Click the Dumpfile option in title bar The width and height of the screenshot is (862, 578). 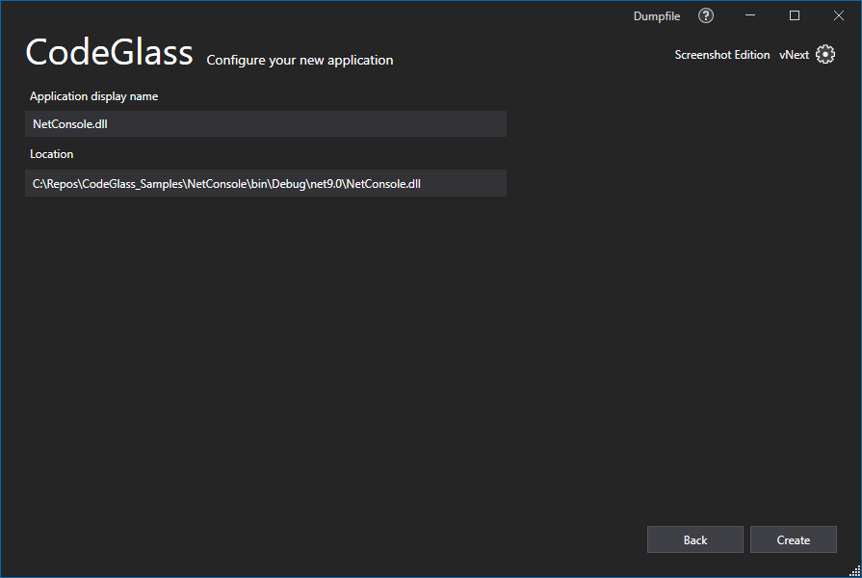point(657,16)
